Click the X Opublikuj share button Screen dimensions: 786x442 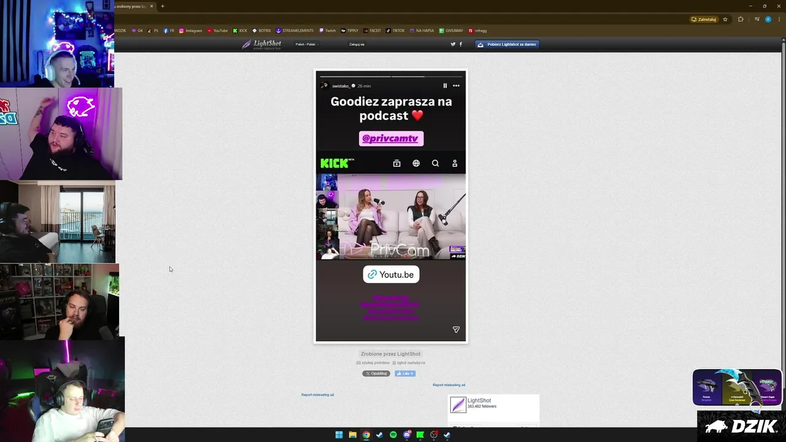(376, 373)
